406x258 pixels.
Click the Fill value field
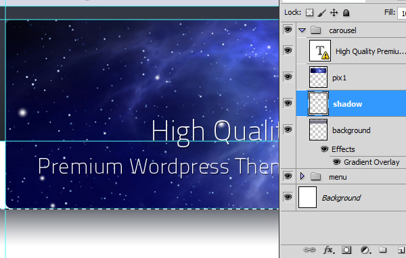pos(401,13)
